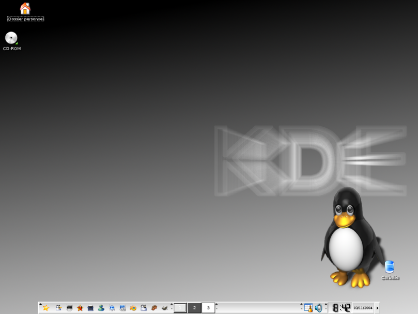Open the red telephone icon
The image size is (418, 314).
coord(154,308)
